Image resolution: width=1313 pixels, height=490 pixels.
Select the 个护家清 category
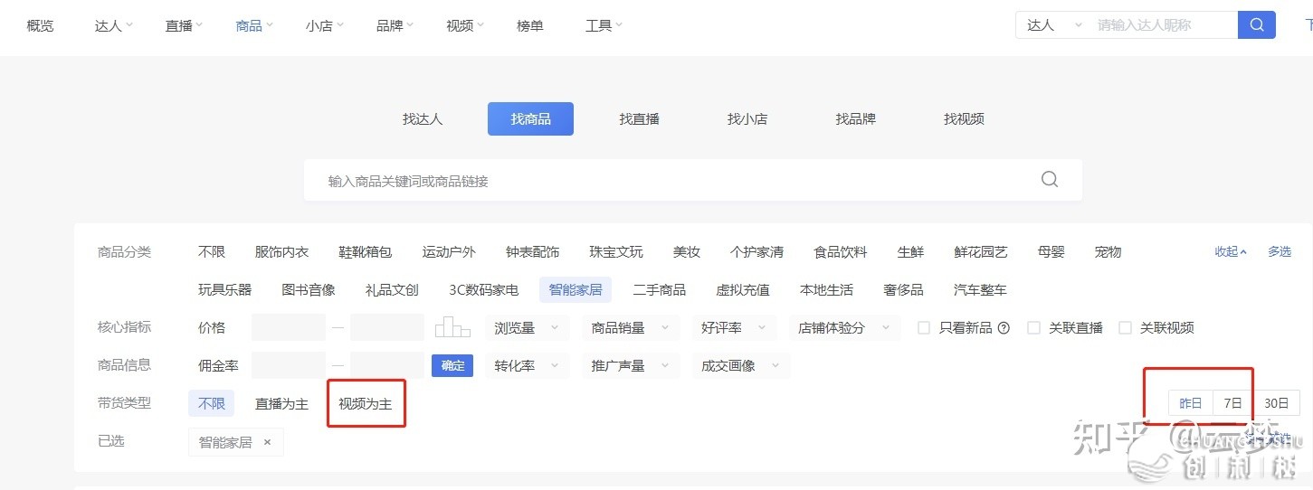(756, 252)
